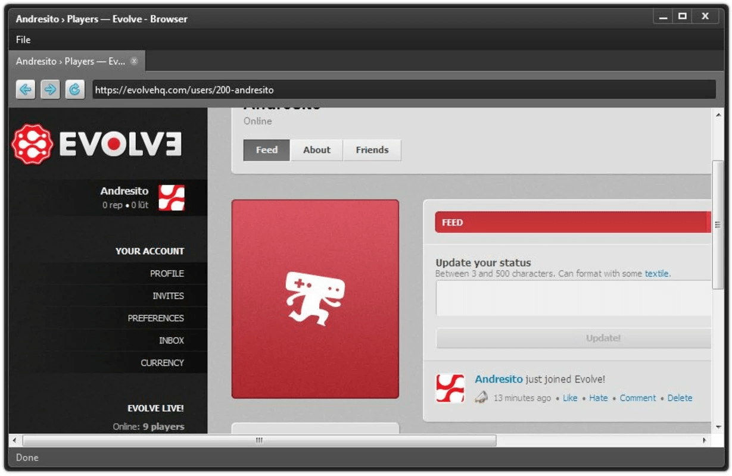Open PROFILE in Your Account menu
Screen dimensions: 732x476
pyautogui.click(x=167, y=274)
